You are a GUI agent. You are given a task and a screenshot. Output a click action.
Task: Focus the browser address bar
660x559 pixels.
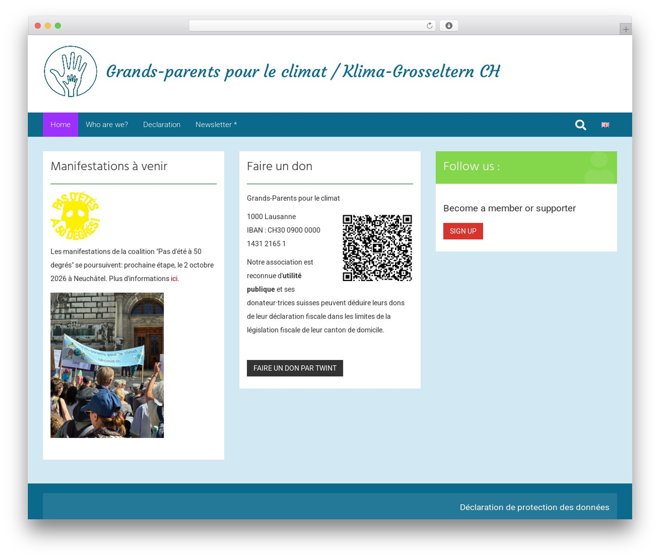(x=312, y=26)
